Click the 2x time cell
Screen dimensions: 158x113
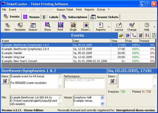coord(118,61)
